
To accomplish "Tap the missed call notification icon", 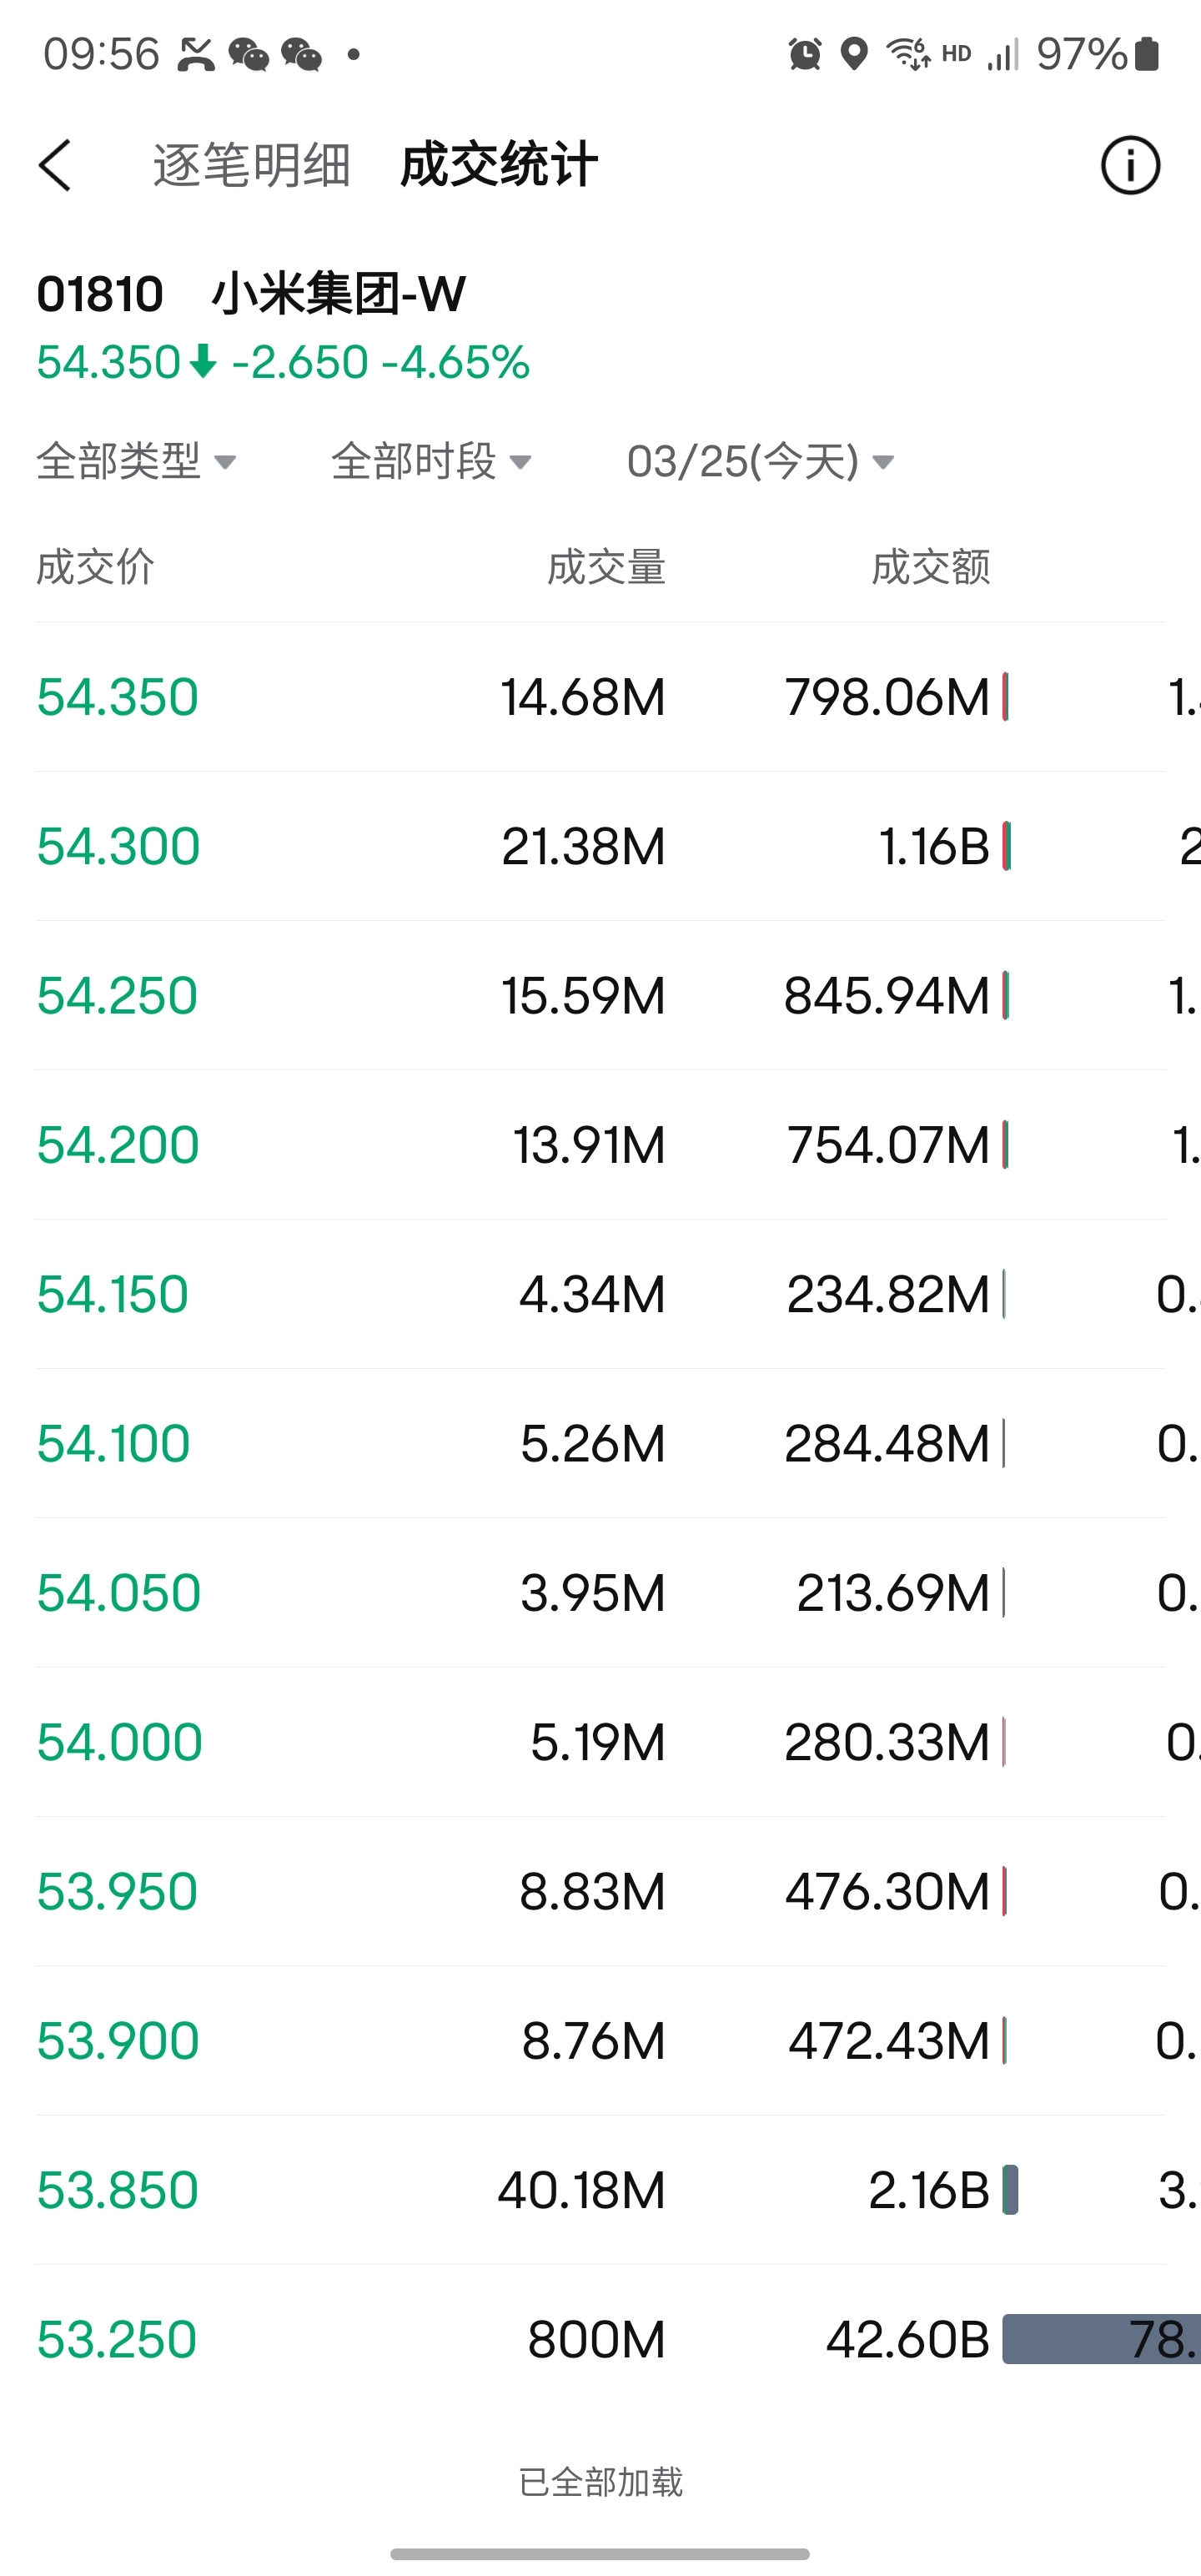I will tap(196, 54).
